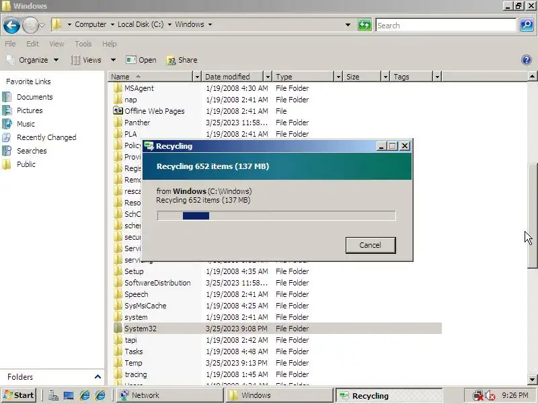Click the Show Desktop quick launch icon
This screenshot has width=538, height=404.
[x=69, y=396]
